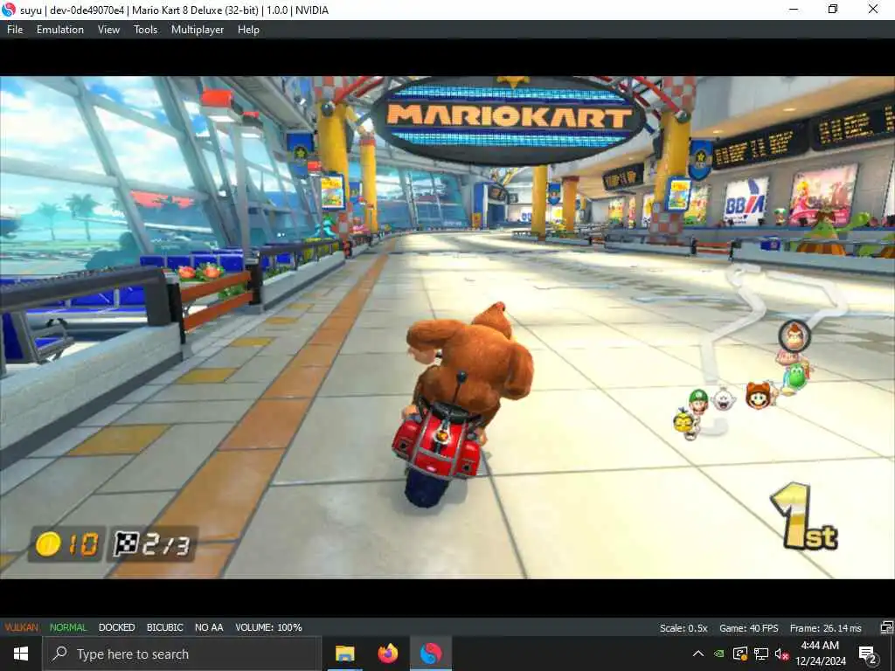Open File Explorer from the taskbar
The width and height of the screenshot is (895, 671).
pyautogui.click(x=344, y=654)
